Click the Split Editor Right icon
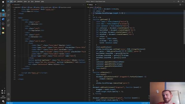The width and height of the screenshot is (185, 104). coord(180,5)
